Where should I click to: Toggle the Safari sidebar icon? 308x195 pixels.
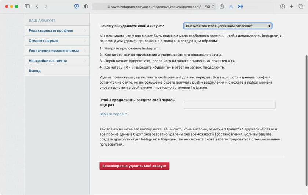[27, 7]
